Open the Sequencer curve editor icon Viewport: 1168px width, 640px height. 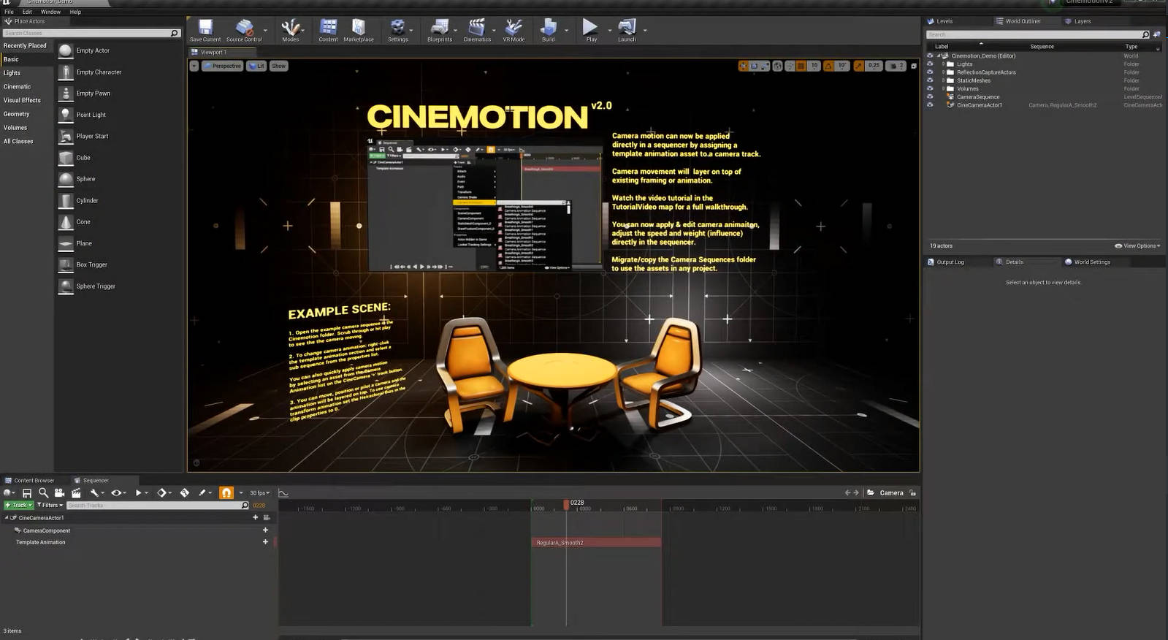pyautogui.click(x=283, y=493)
